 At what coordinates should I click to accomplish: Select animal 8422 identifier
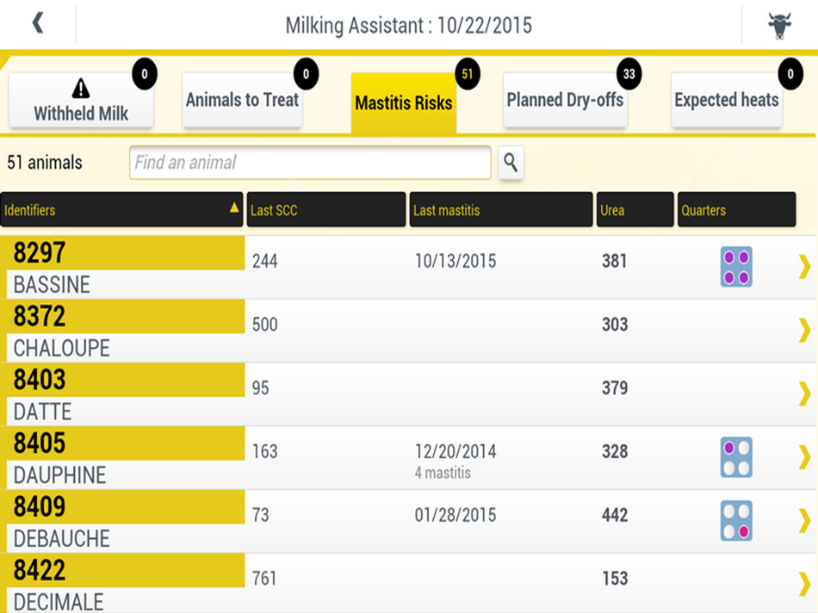40,570
